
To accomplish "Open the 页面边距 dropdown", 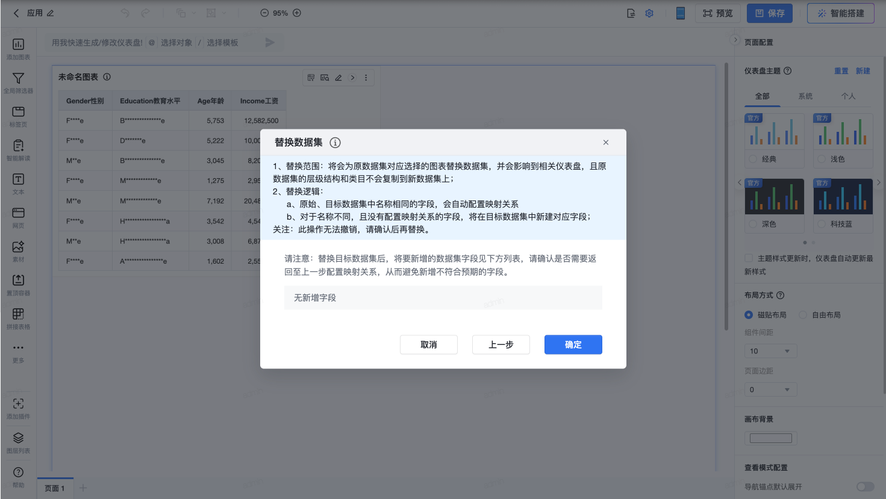I will [770, 389].
